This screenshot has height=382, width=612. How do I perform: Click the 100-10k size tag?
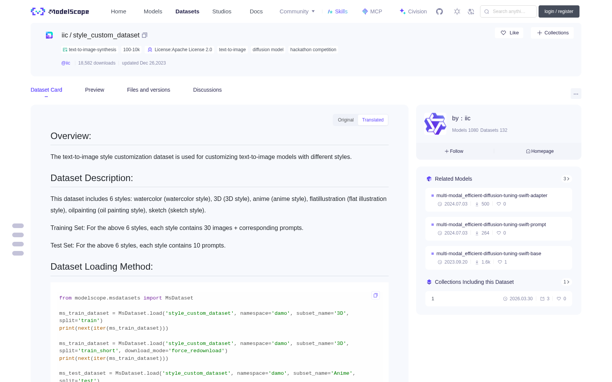[x=132, y=50]
